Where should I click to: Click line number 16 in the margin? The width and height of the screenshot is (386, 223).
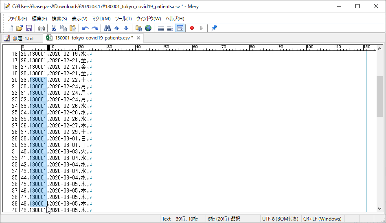point(15,54)
